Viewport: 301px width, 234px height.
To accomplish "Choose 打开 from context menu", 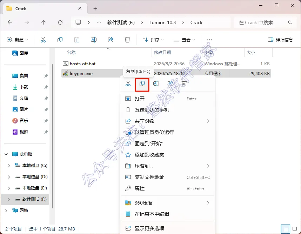I will click(167, 99).
